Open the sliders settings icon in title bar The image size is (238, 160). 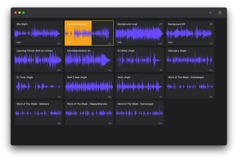(220, 12)
